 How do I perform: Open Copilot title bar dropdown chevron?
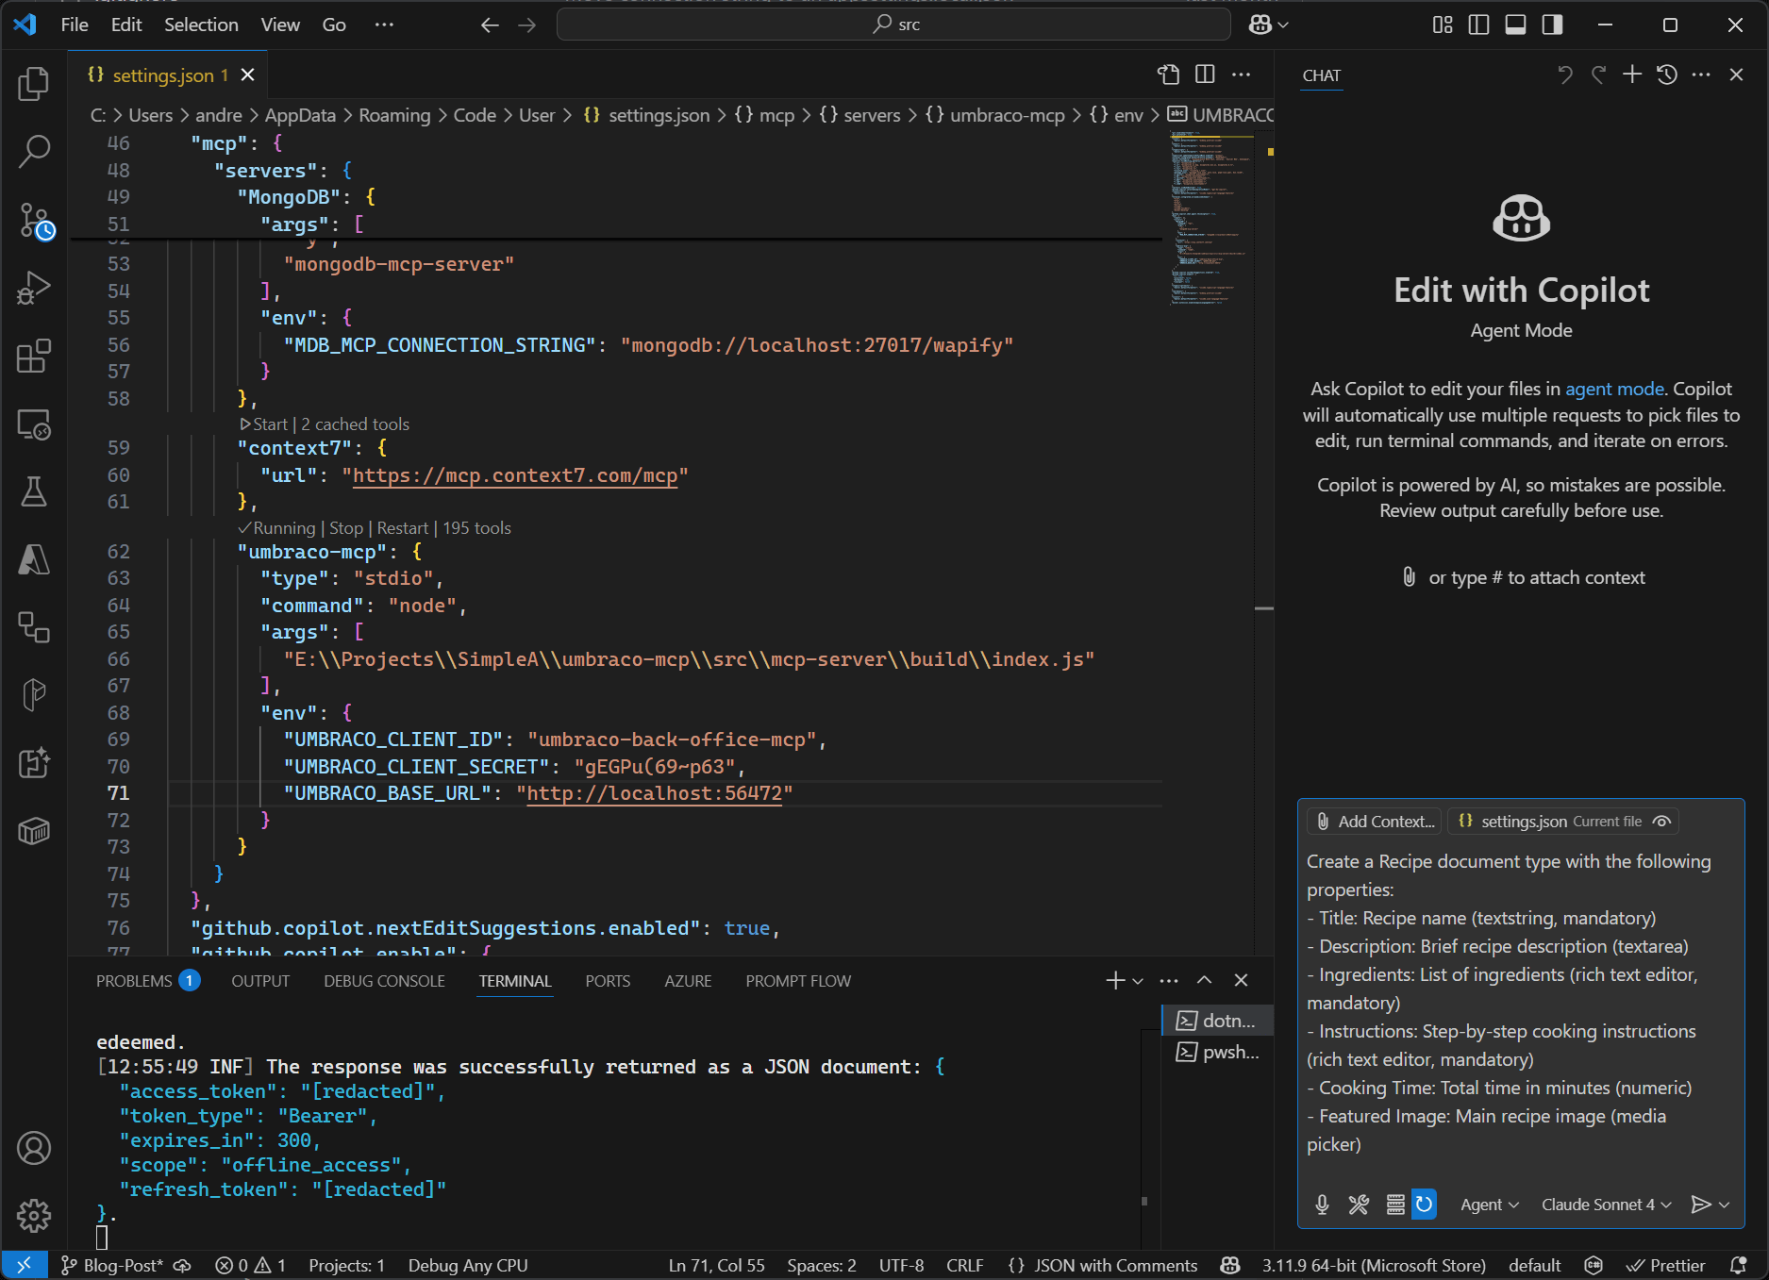click(x=1282, y=25)
